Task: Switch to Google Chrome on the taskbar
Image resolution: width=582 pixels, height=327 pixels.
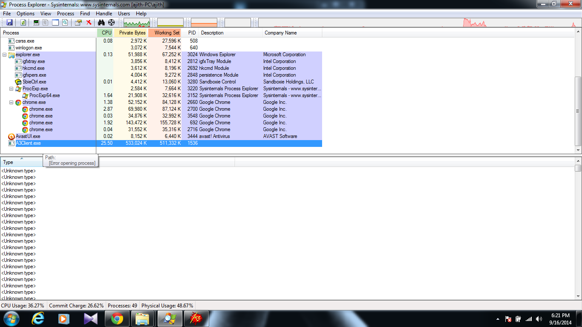Action: 117,318
